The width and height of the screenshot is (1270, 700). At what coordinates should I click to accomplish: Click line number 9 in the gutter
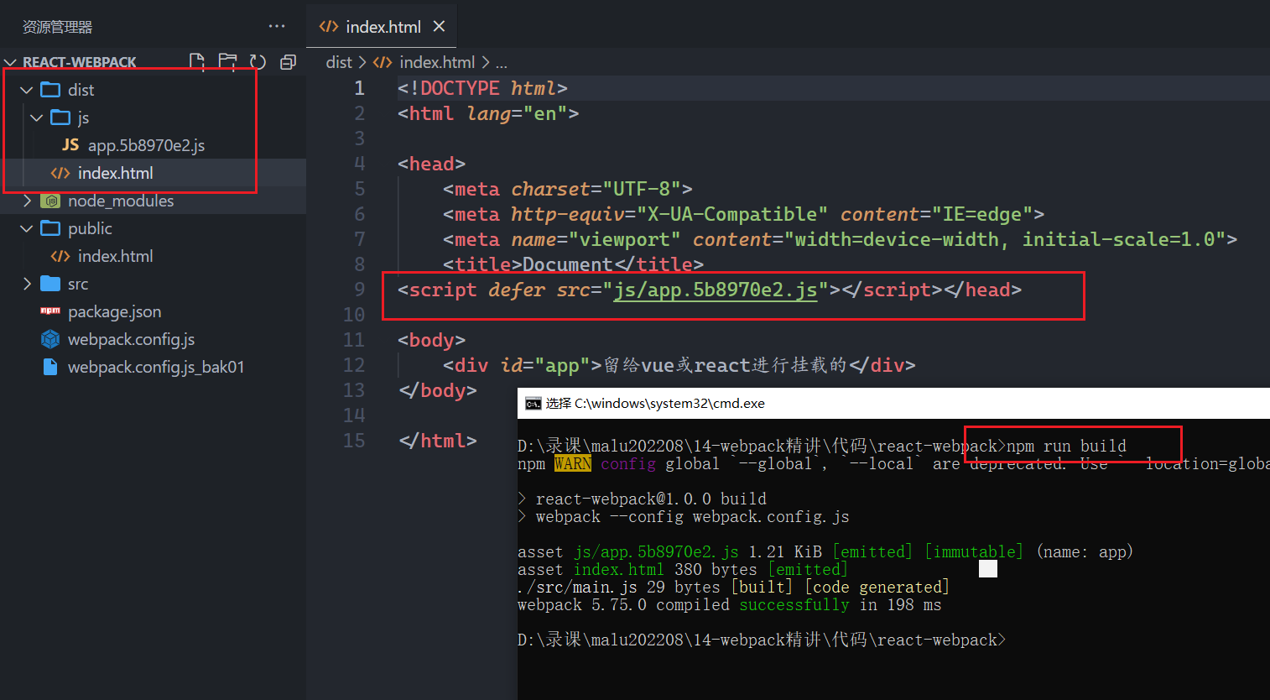(x=359, y=290)
